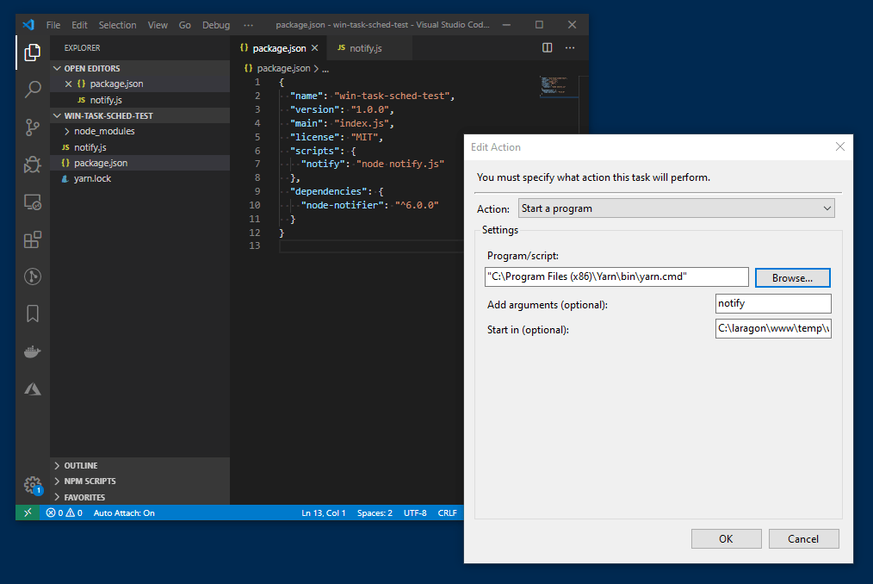Open the Bookmarks view in the activity bar

(x=33, y=314)
